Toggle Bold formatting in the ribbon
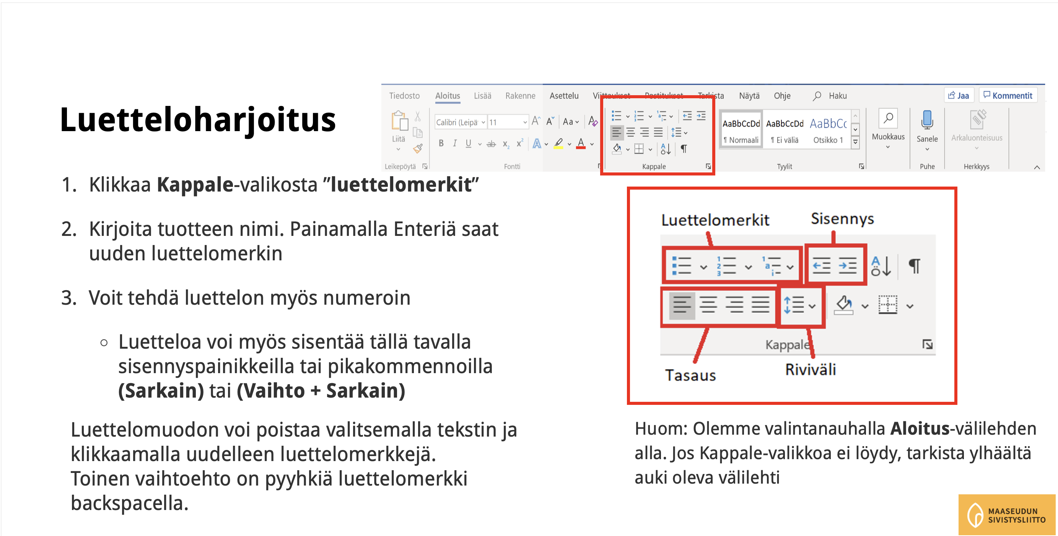Image resolution: width=1058 pixels, height=536 pixels. pos(441,143)
